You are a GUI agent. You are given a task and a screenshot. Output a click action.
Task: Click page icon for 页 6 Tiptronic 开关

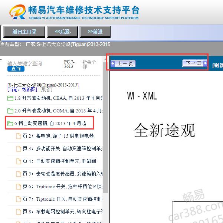point(19,187)
